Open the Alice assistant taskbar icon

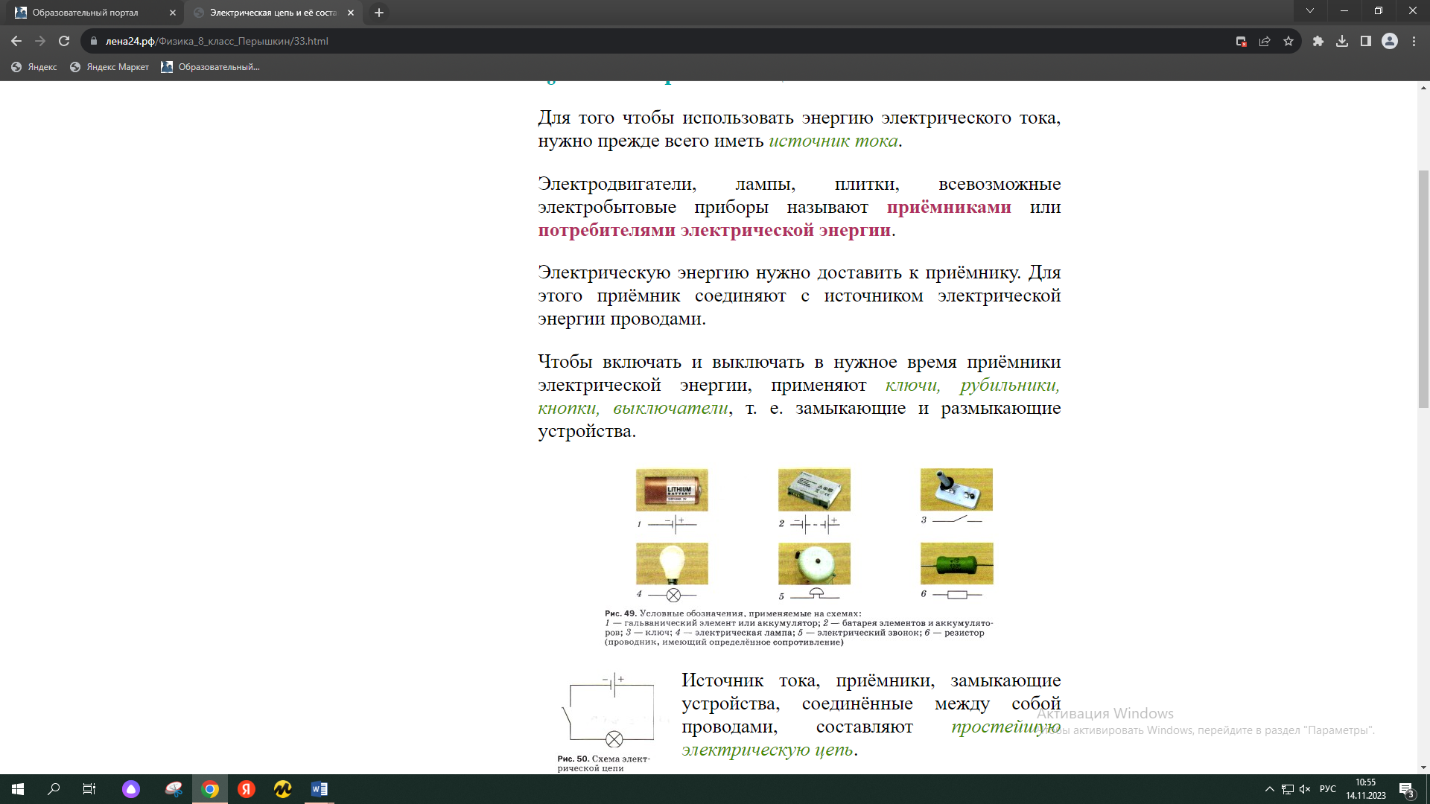coord(131,789)
